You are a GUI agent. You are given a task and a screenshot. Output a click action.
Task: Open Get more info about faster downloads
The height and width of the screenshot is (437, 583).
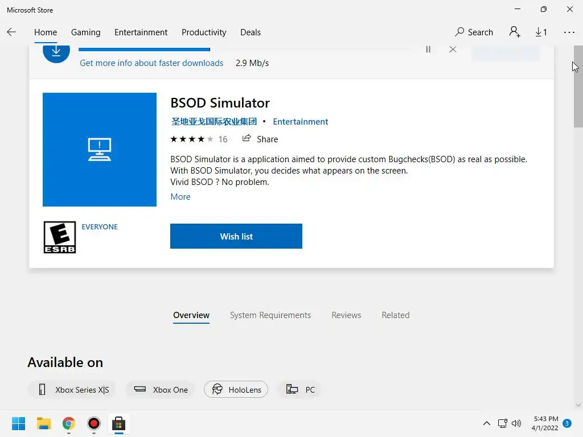point(151,63)
